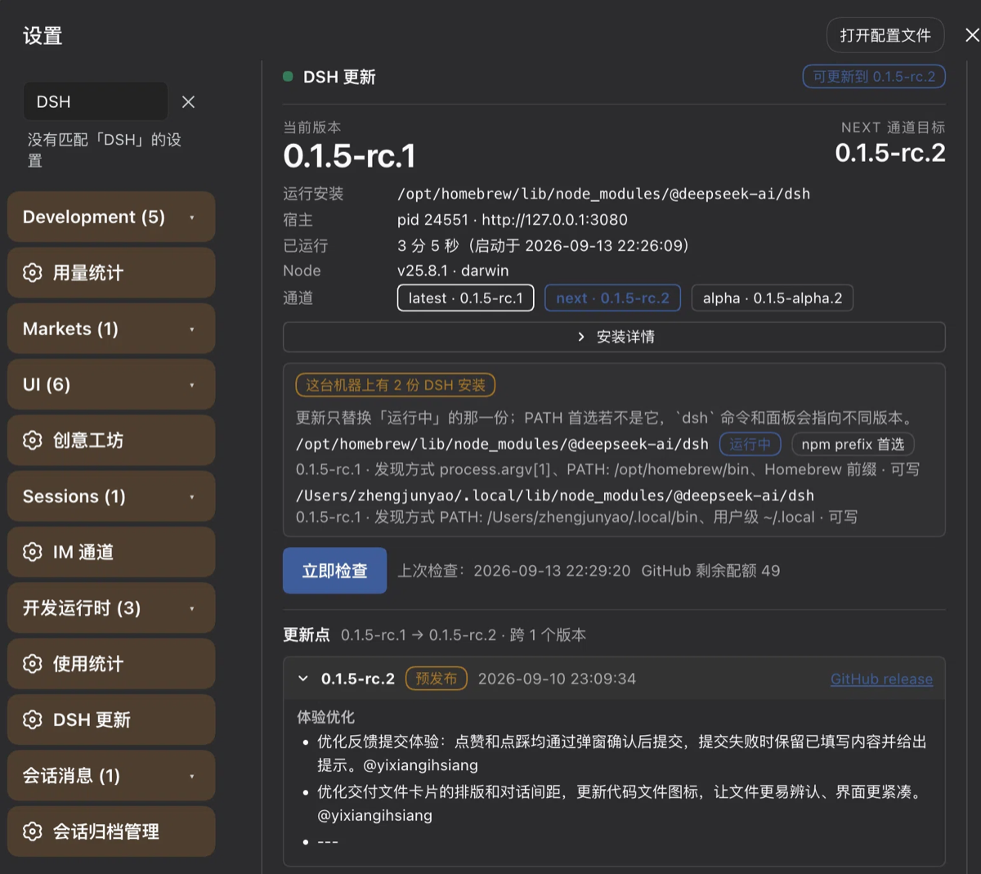The height and width of the screenshot is (874, 981).
Task: Open the GitHub release link
Action: coord(881,679)
